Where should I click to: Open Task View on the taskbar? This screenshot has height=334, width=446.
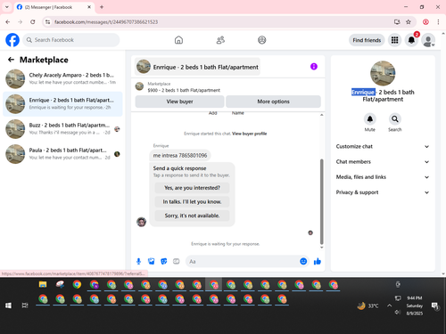[25, 305]
